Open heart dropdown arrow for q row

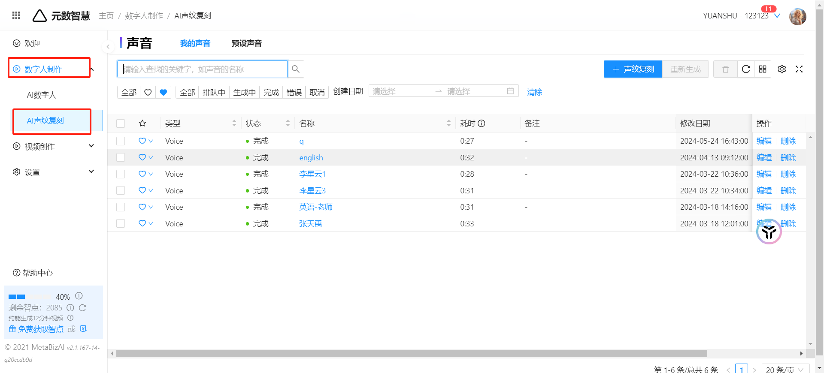151,141
